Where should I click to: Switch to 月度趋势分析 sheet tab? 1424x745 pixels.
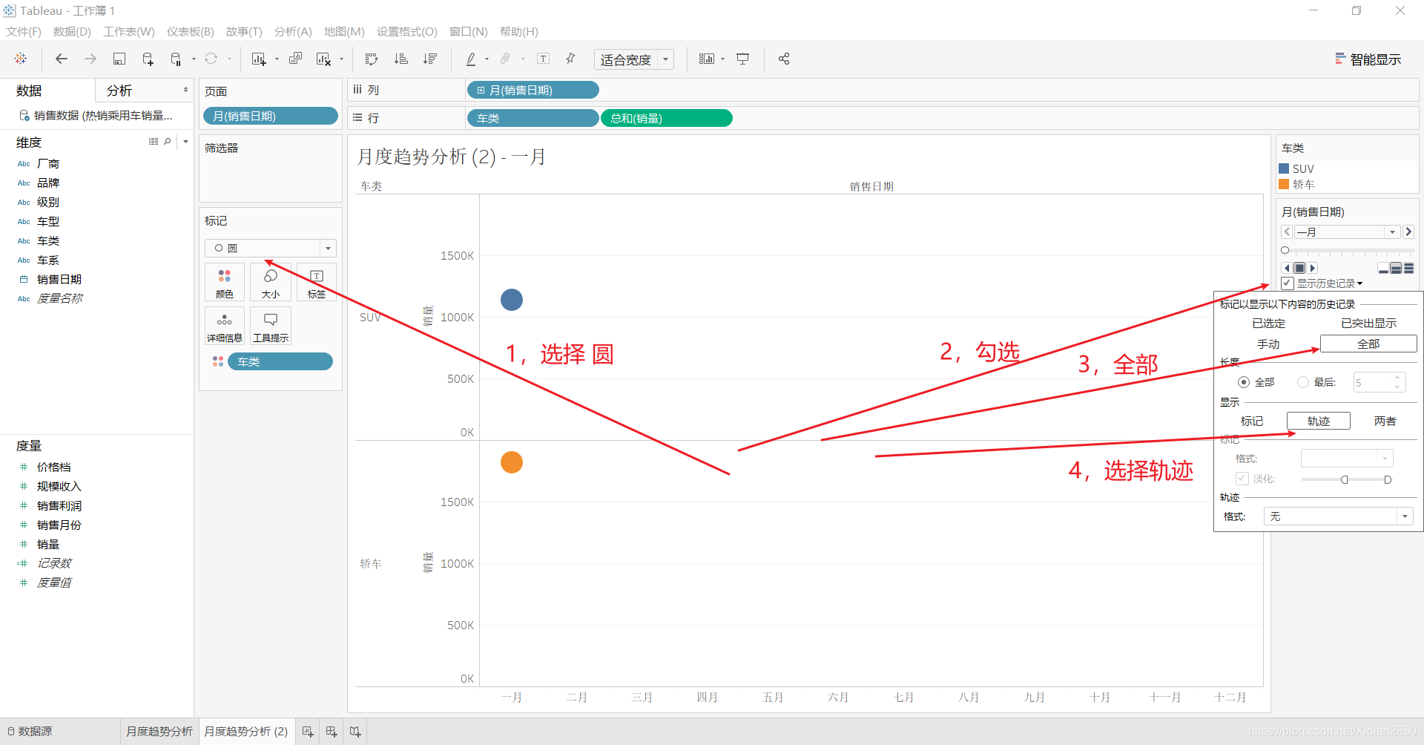(159, 732)
